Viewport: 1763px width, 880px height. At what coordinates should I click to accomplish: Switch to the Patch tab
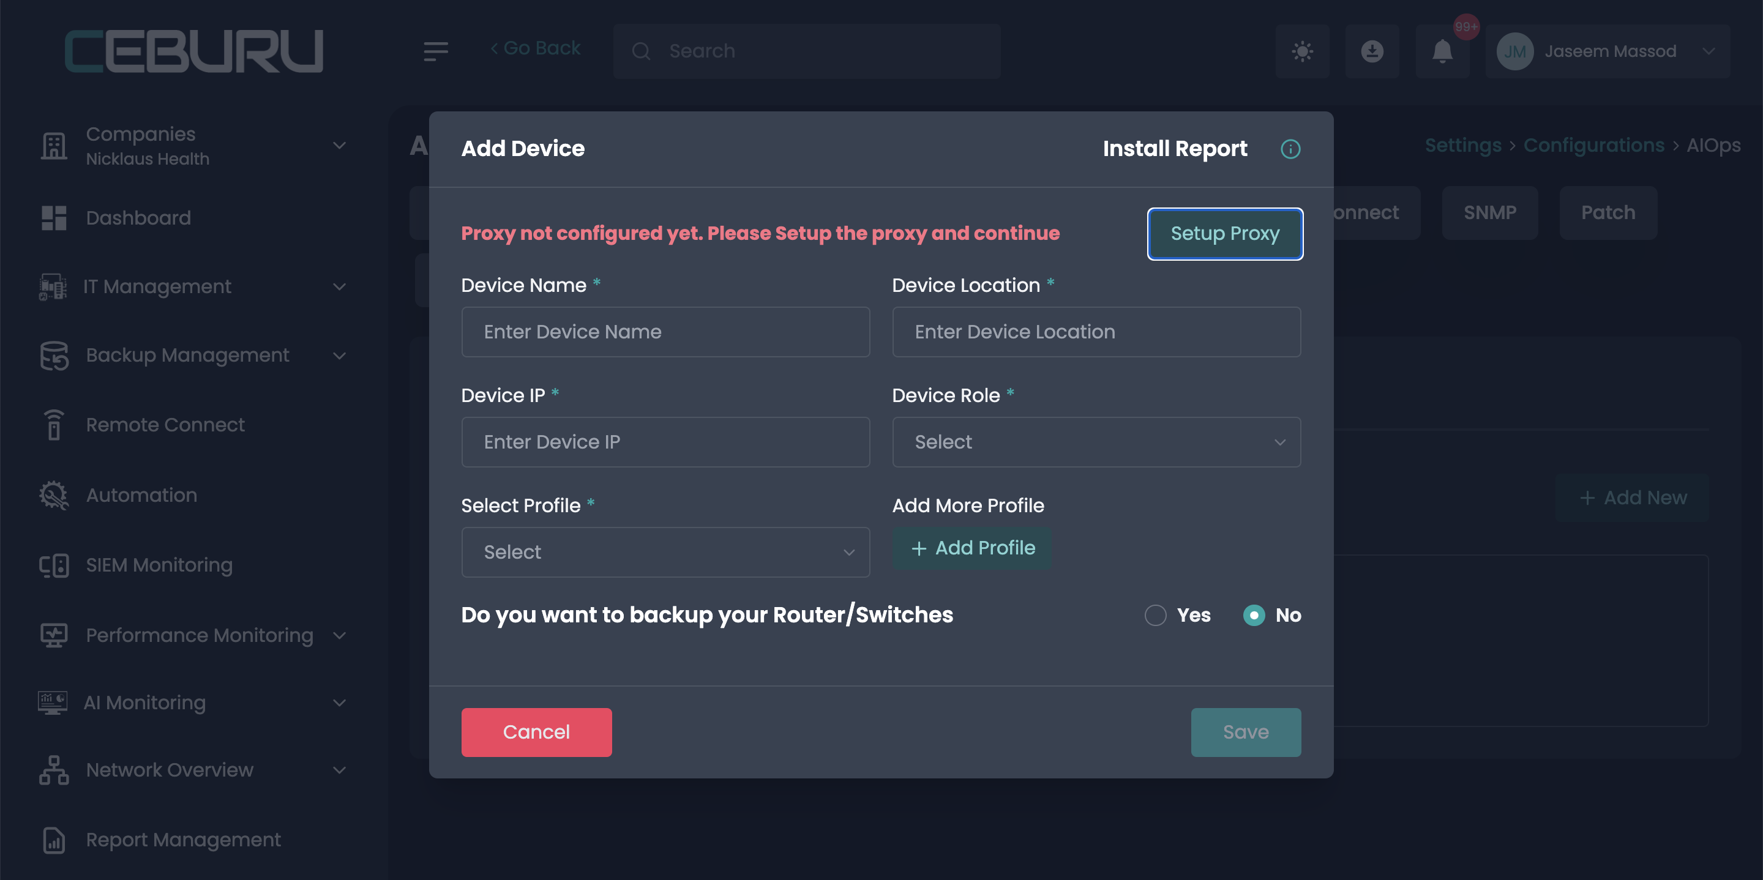(1608, 213)
